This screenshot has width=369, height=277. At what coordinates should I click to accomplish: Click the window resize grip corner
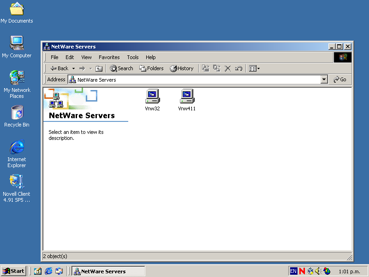(349, 257)
